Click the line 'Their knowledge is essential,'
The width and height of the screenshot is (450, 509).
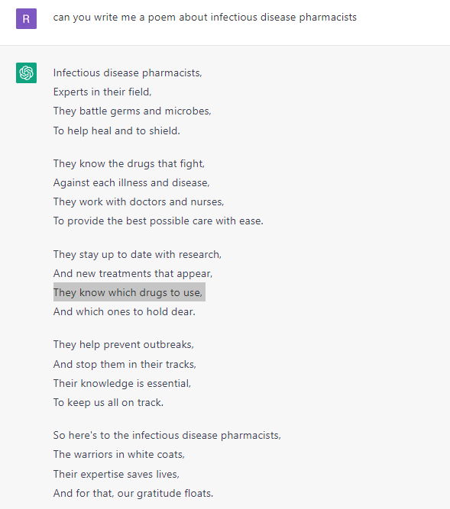(x=122, y=383)
